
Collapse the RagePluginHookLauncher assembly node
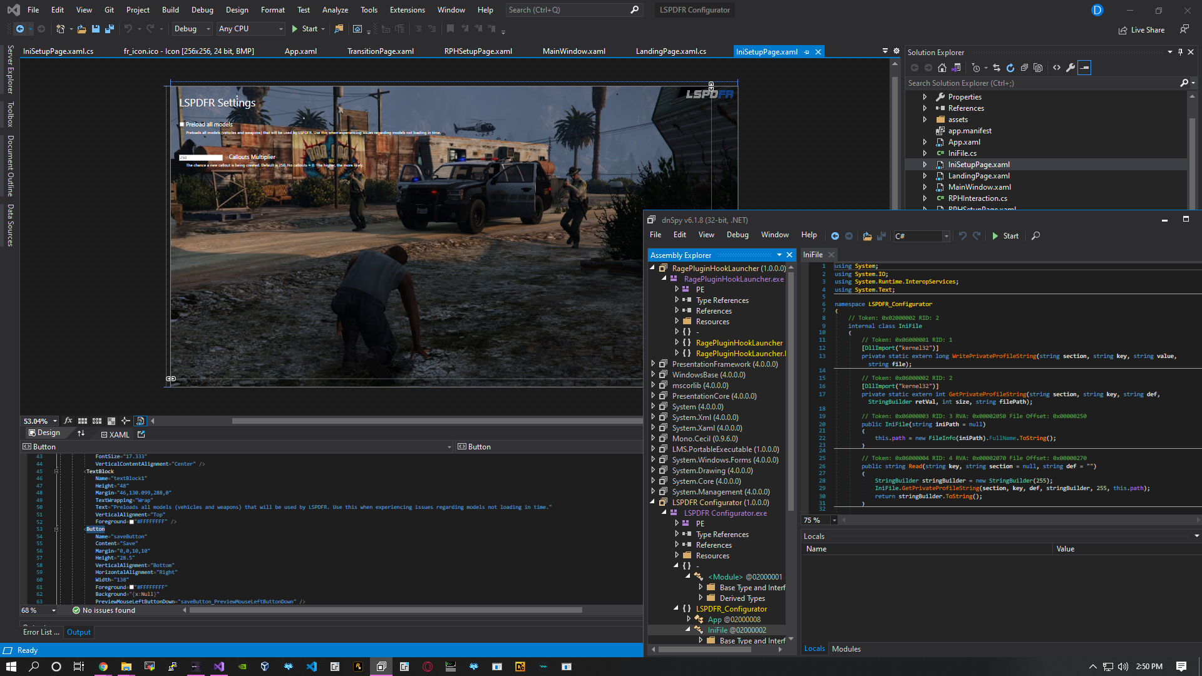[x=652, y=268]
